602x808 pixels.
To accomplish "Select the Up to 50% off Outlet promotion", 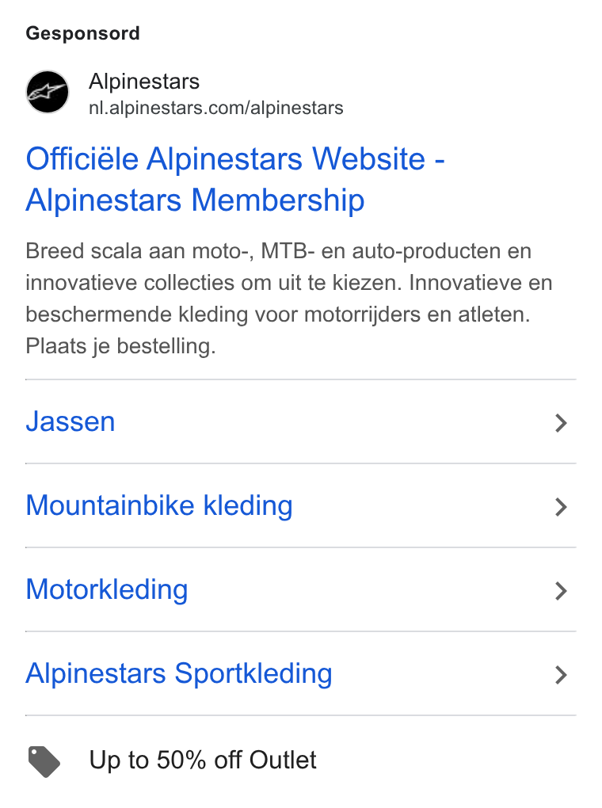I will (203, 760).
